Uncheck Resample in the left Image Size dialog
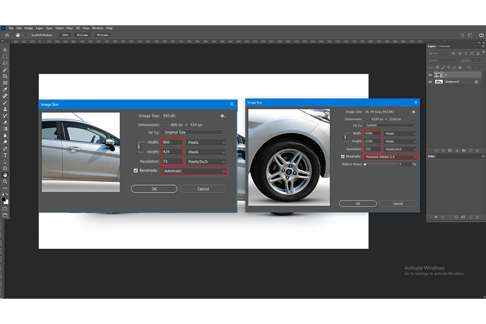This screenshot has width=486, height=324. point(136,171)
